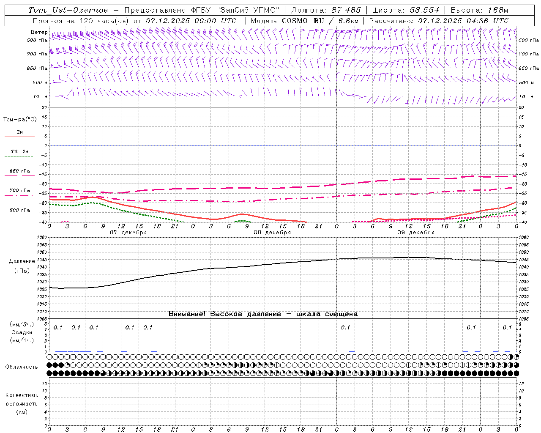Click the 500 м wind level label on left
Screen dimensions: 541x433
tap(41, 82)
